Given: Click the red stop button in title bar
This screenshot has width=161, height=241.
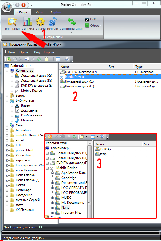Looking at the screenshot, I should [x=23, y=5].
